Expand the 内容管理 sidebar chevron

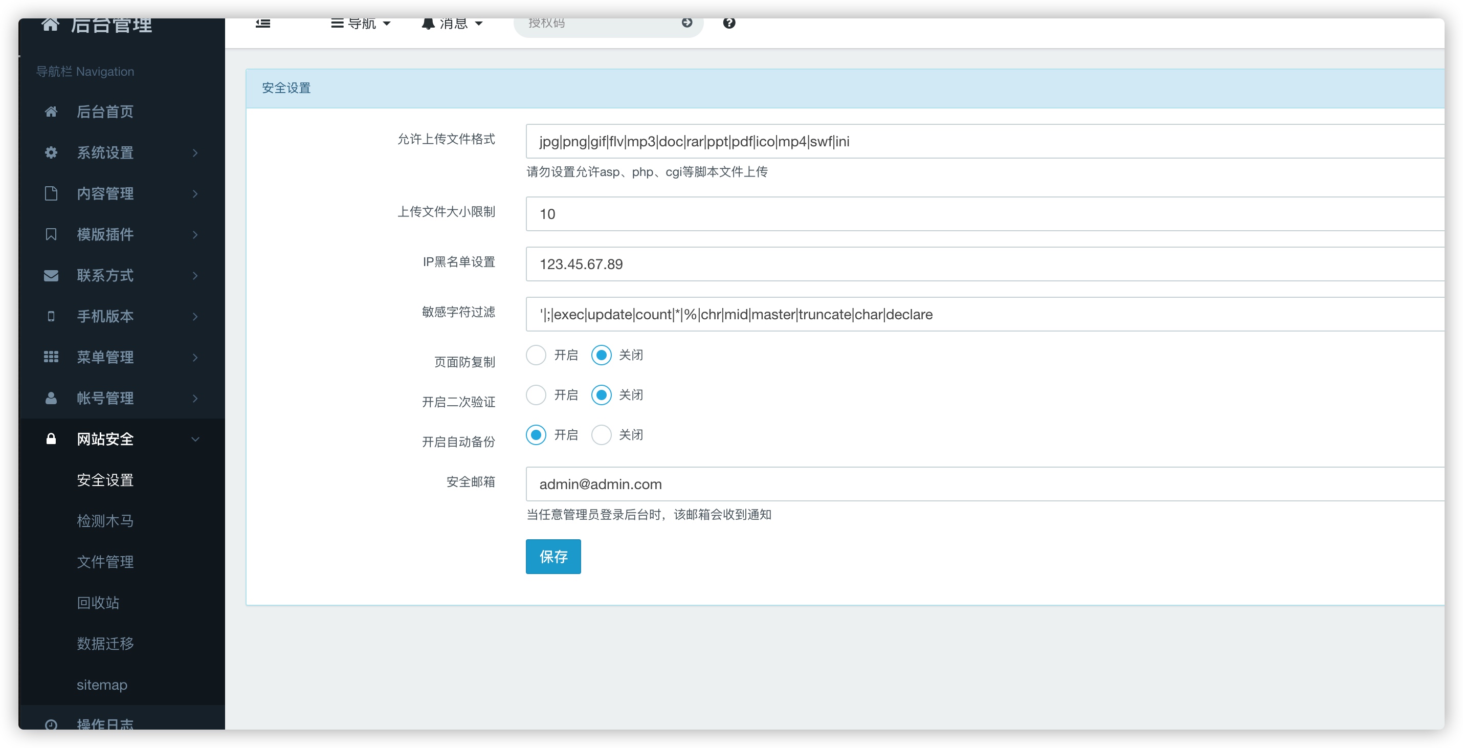(195, 194)
